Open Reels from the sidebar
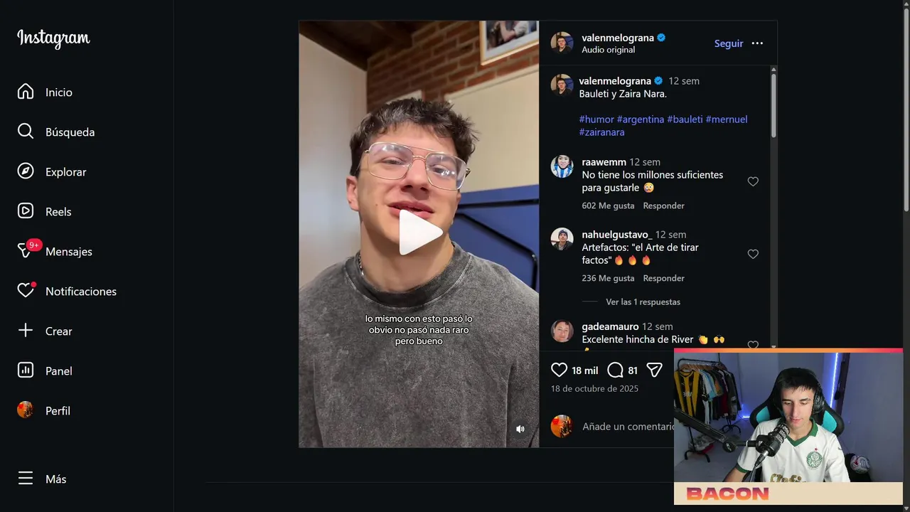 coord(45,211)
